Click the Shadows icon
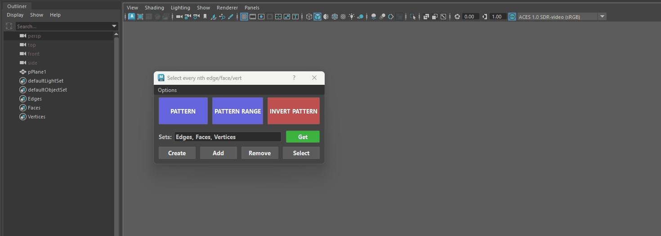The image size is (661, 236). pos(360,17)
